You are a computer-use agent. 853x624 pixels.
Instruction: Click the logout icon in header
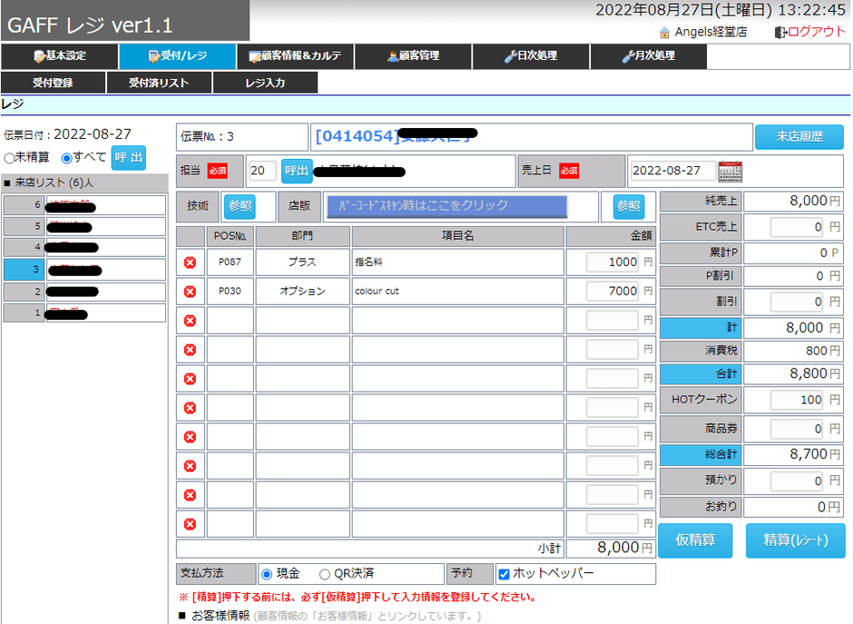click(780, 32)
